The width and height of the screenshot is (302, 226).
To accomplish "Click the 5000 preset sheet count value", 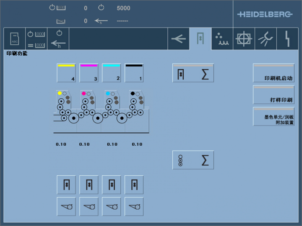I will tap(123, 8).
